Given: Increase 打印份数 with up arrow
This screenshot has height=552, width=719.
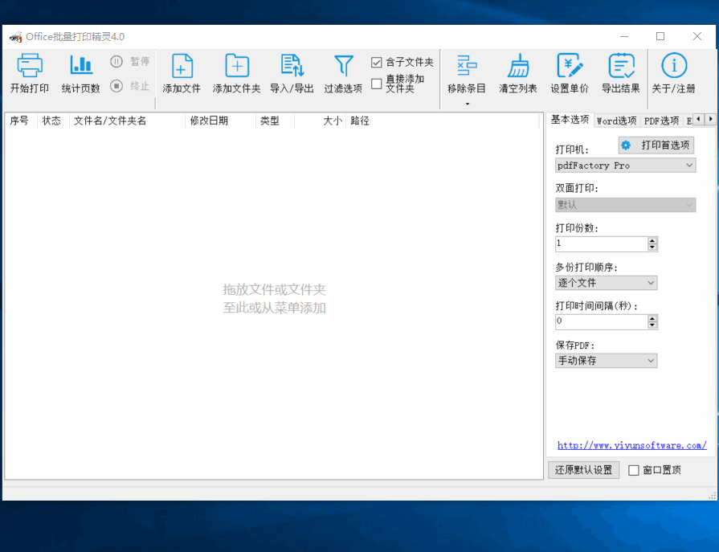Looking at the screenshot, I should (652, 241).
